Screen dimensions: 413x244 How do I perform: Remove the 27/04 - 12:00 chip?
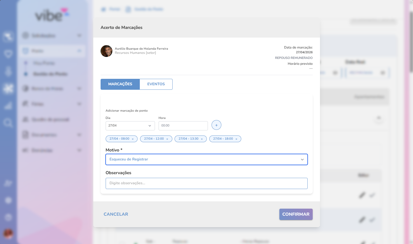167,139
